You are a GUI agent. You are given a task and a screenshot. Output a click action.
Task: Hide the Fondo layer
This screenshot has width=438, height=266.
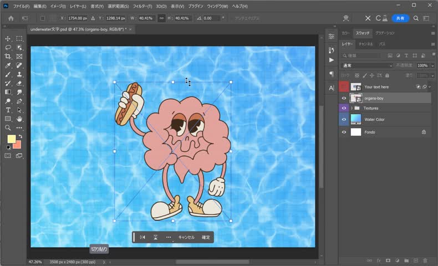344,132
